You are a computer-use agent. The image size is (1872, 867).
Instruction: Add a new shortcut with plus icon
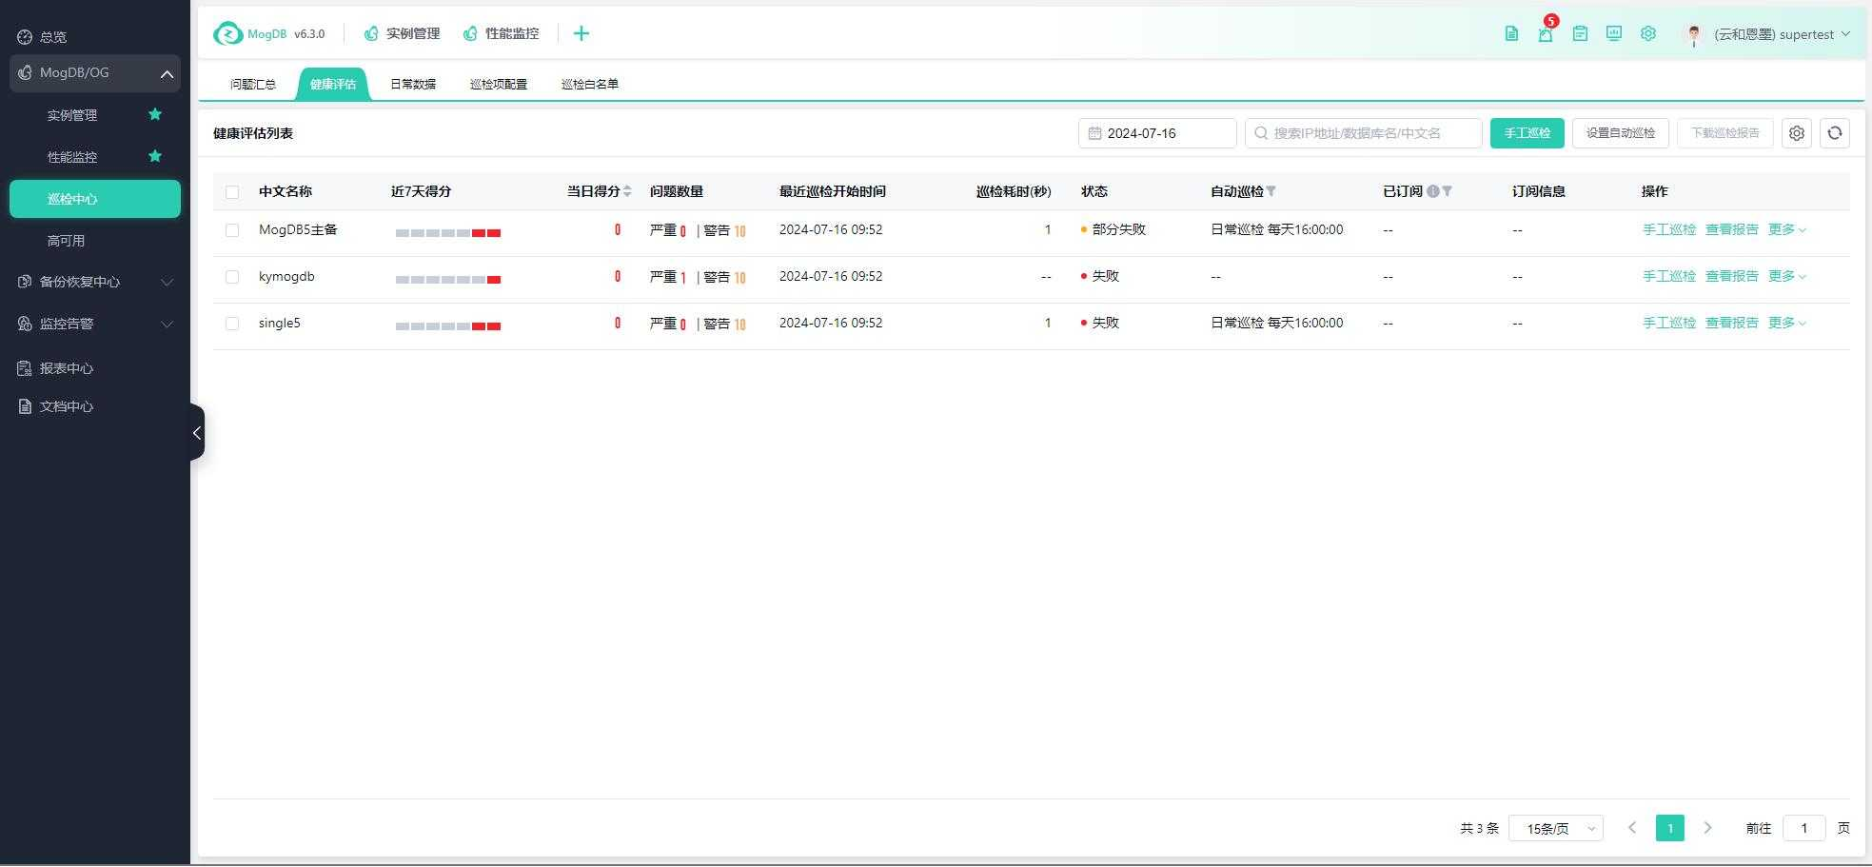[581, 33]
